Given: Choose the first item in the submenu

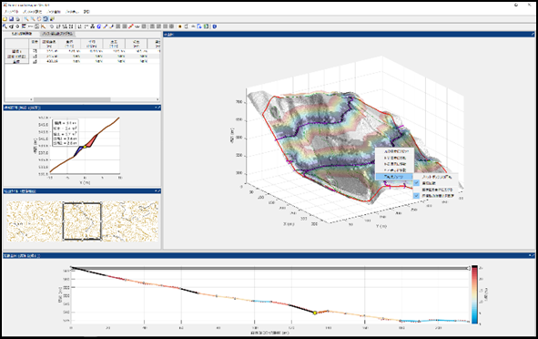Looking at the screenshot, I should click(435, 177).
